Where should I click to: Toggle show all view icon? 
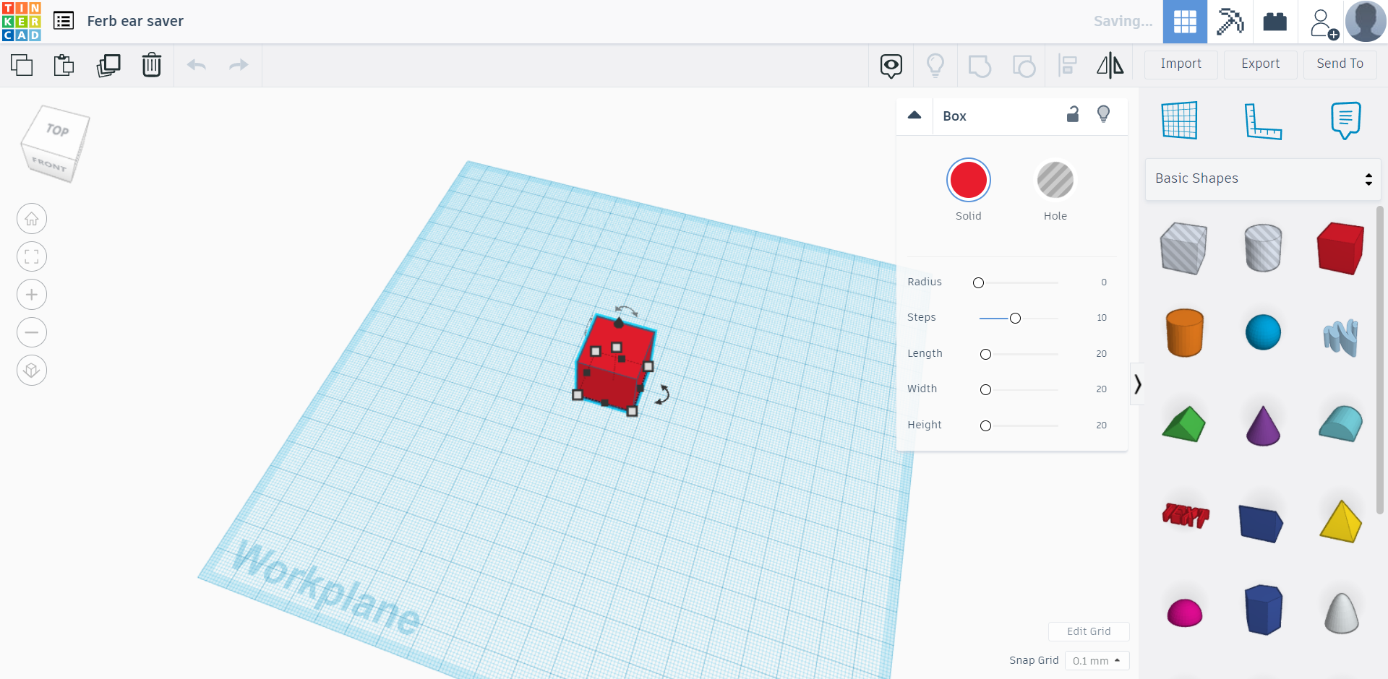(x=891, y=66)
